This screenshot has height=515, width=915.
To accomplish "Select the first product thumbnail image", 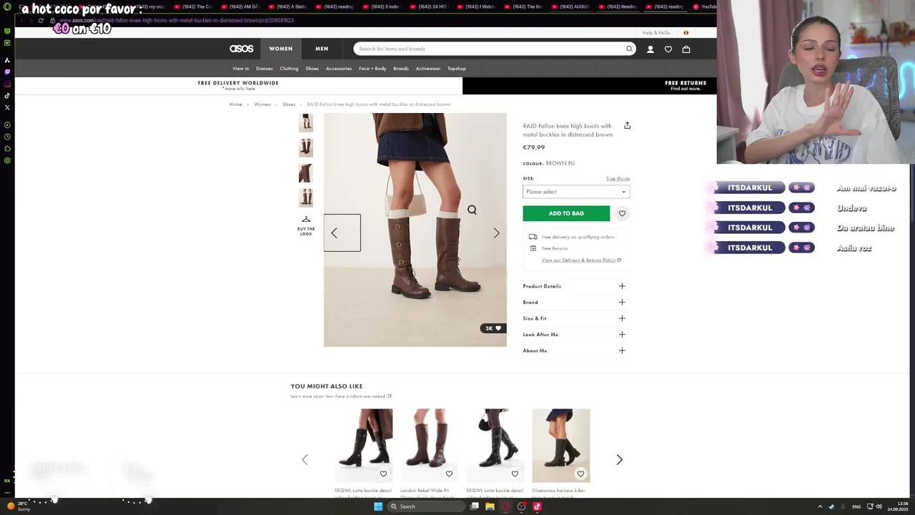I will (x=306, y=122).
